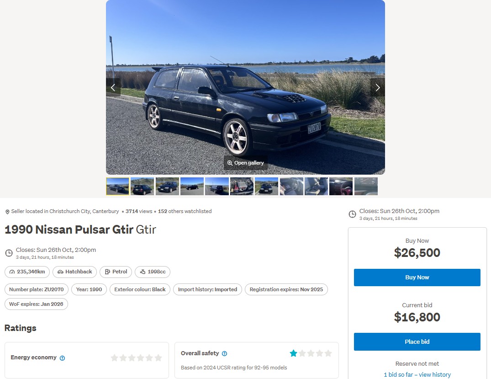The height and width of the screenshot is (379, 491).
Task: Click the Place bid button
Action: [x=417, y=342]
